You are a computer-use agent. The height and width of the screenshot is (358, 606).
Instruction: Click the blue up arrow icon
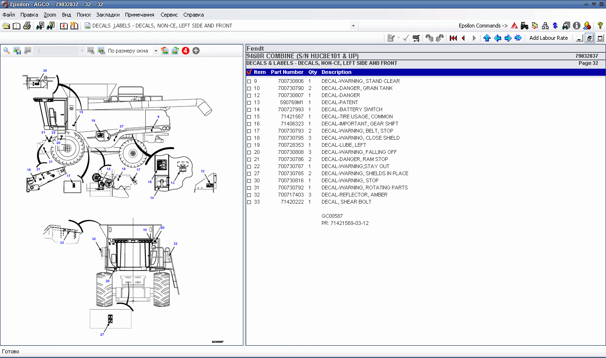pyautogui.click(x=487, y=38)
